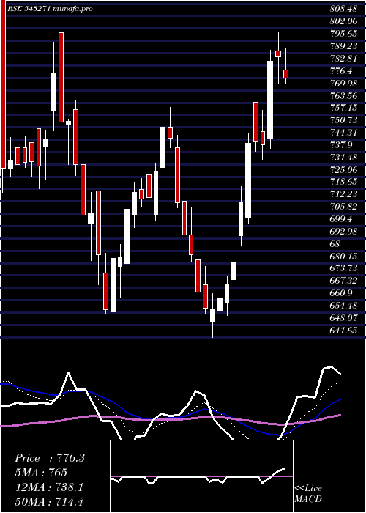This screenshot has height=513, width=366.
Task: Select the 769.98 price label
Action: tap(343, 83)
